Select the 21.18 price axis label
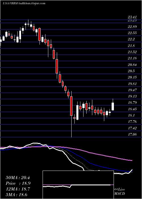142x199 pixels. [132, 58]
